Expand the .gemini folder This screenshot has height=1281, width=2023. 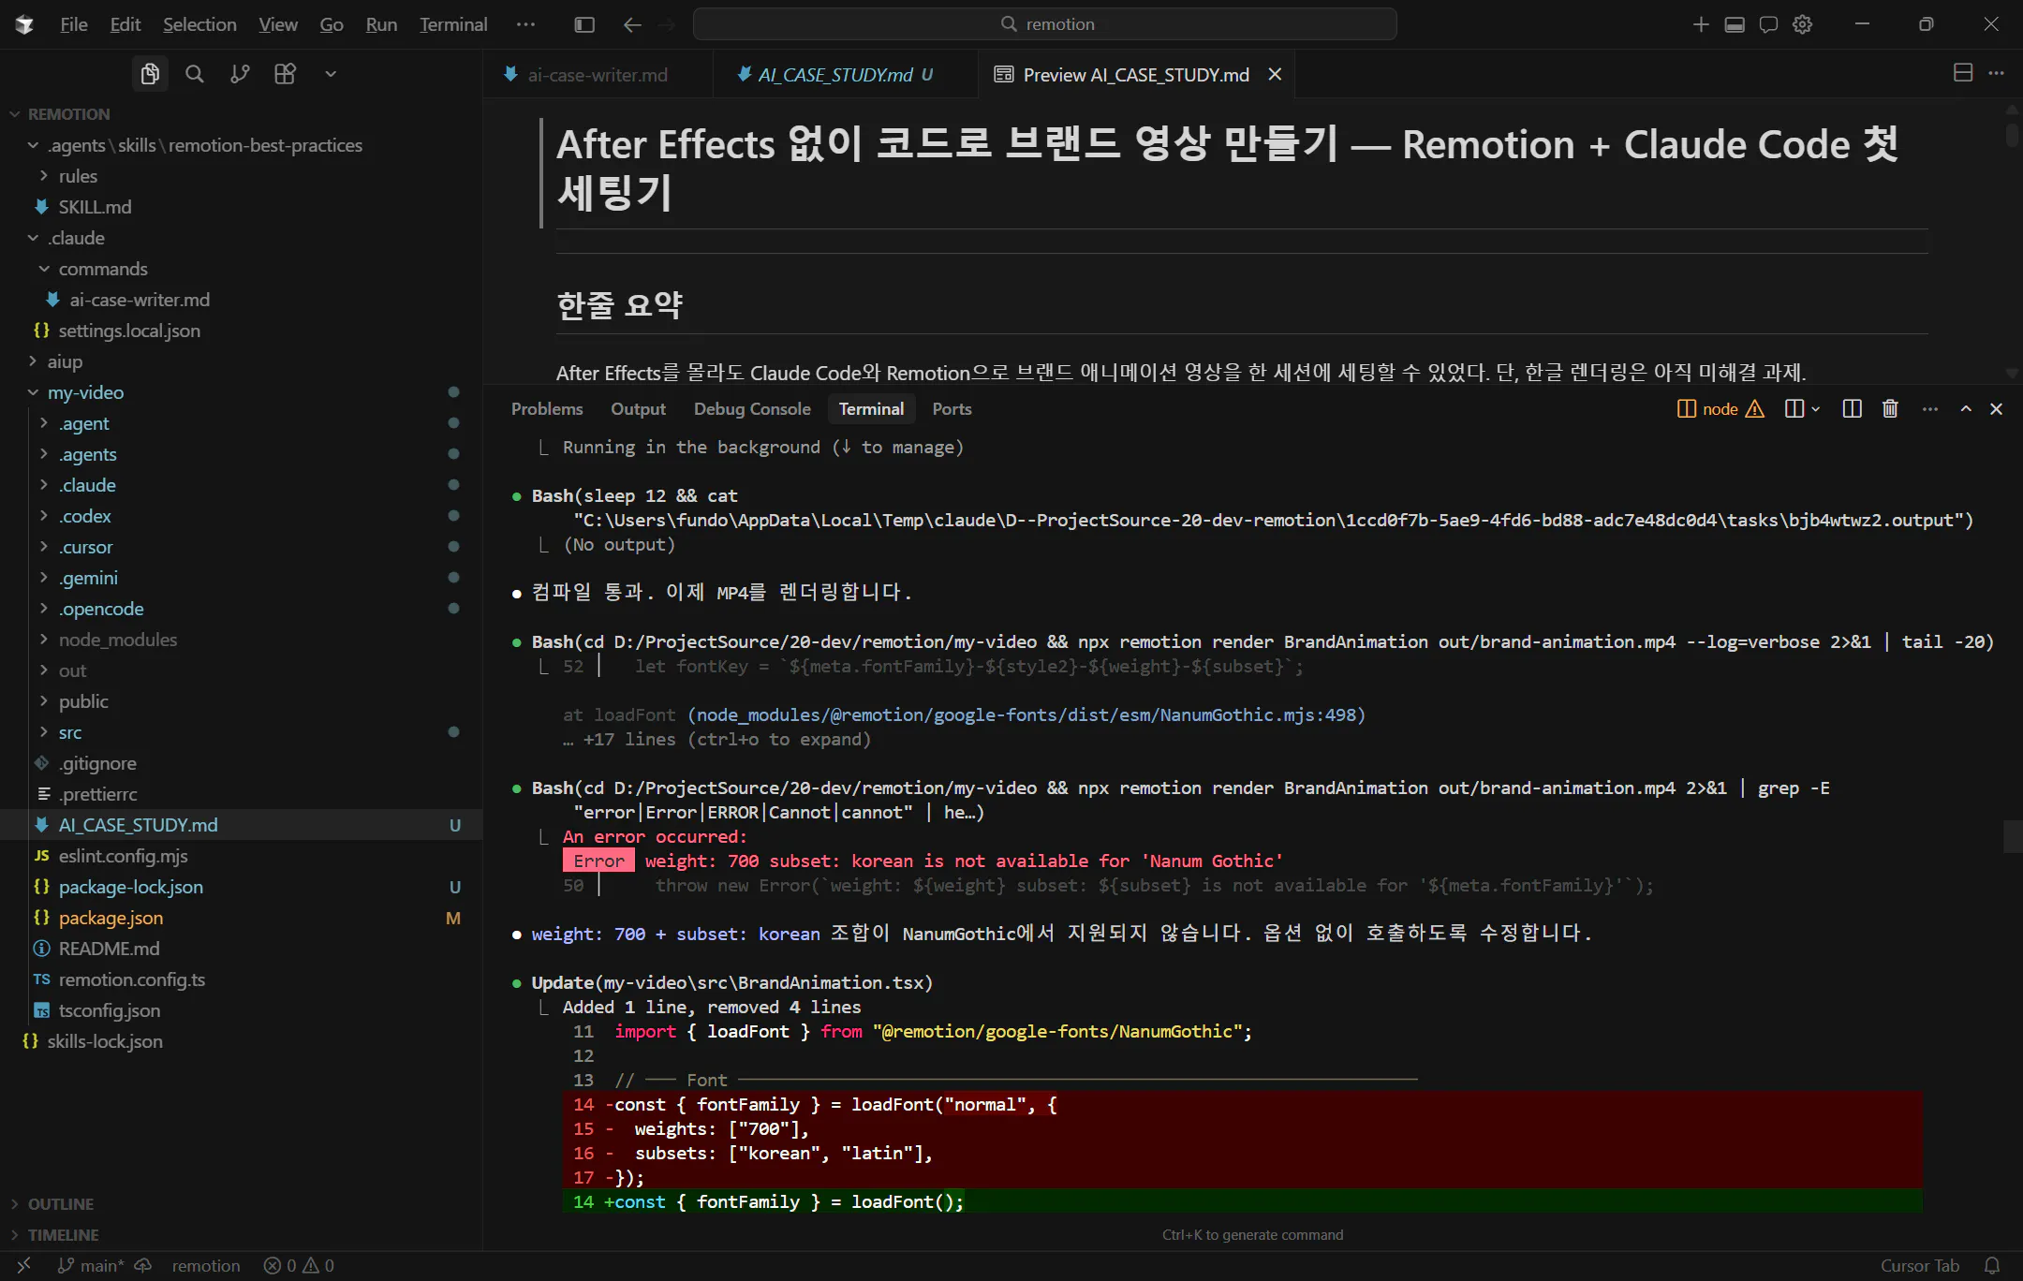point(88,578)
